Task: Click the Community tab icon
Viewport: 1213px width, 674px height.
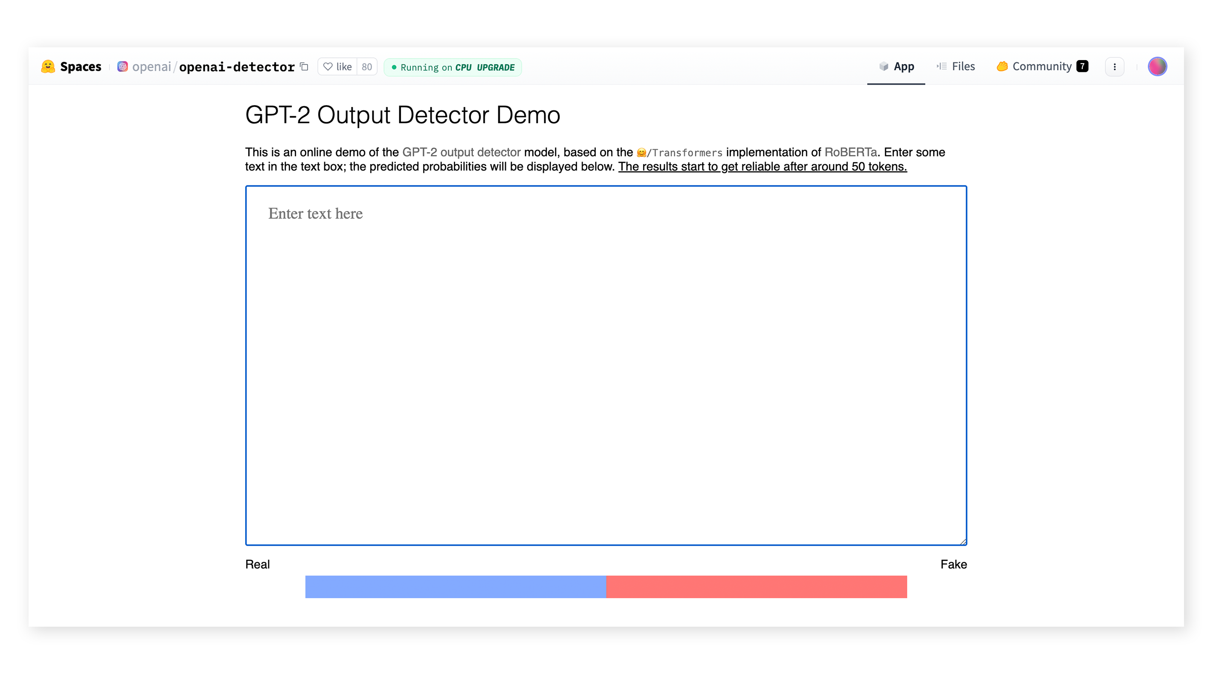Action: point(1003,66)
